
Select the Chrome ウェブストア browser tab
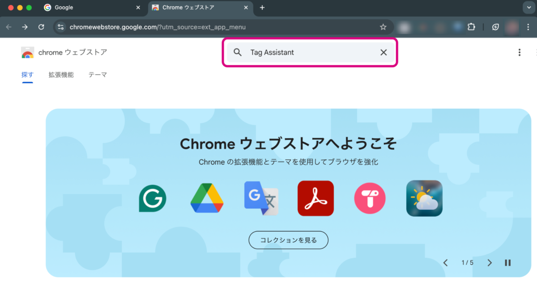pyautogui.click(x=200, y=8)
